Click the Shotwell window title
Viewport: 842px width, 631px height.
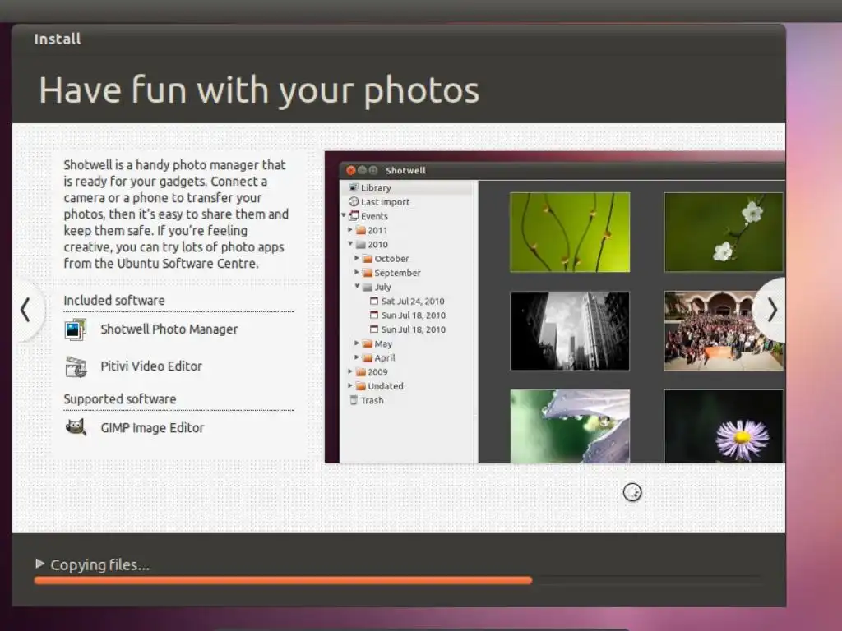405,170
